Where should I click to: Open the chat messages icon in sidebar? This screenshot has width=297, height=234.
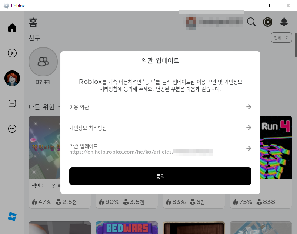12,103
